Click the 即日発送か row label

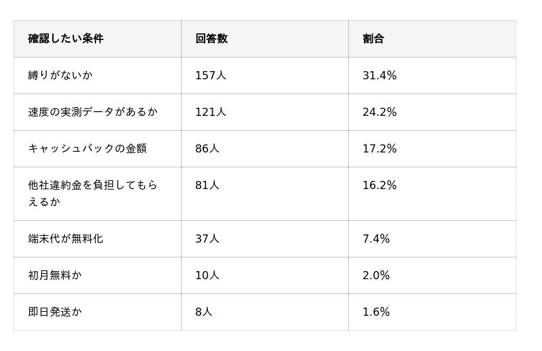click(x=55, y=312)
